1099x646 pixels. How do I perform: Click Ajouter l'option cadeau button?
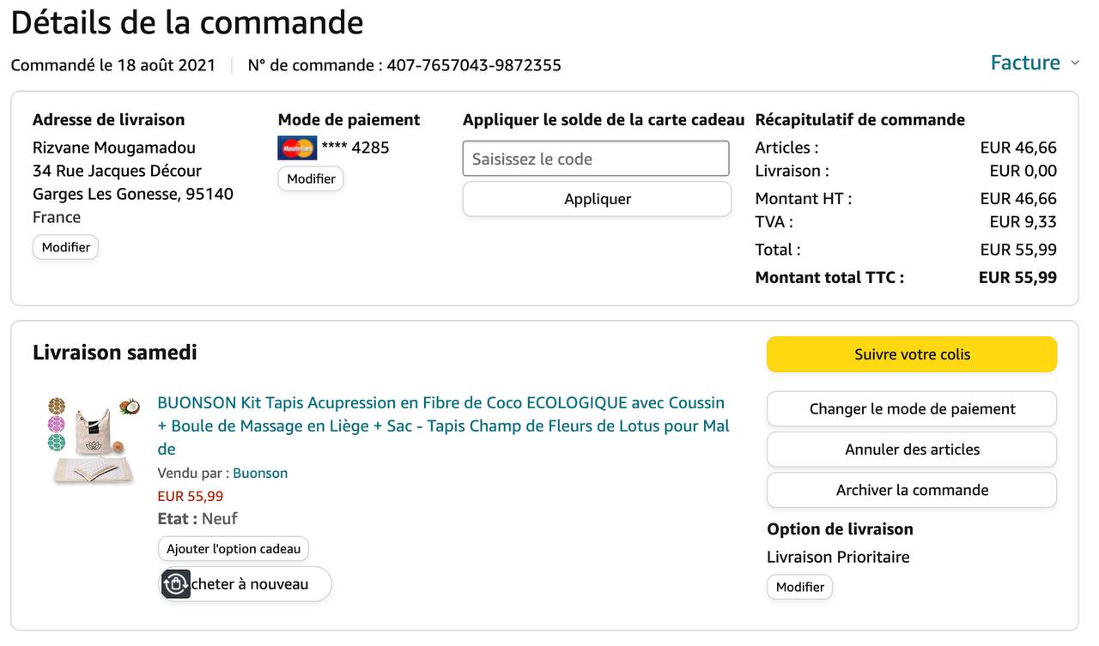point(234,549)
